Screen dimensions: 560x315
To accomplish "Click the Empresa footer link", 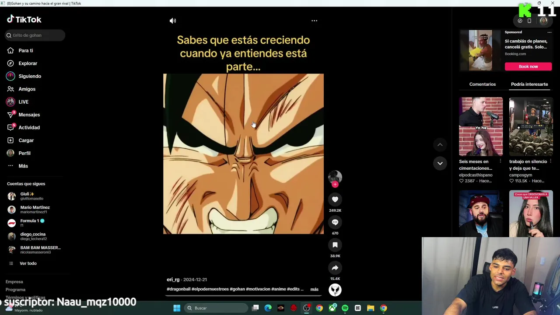I will (x=14, y=282).
